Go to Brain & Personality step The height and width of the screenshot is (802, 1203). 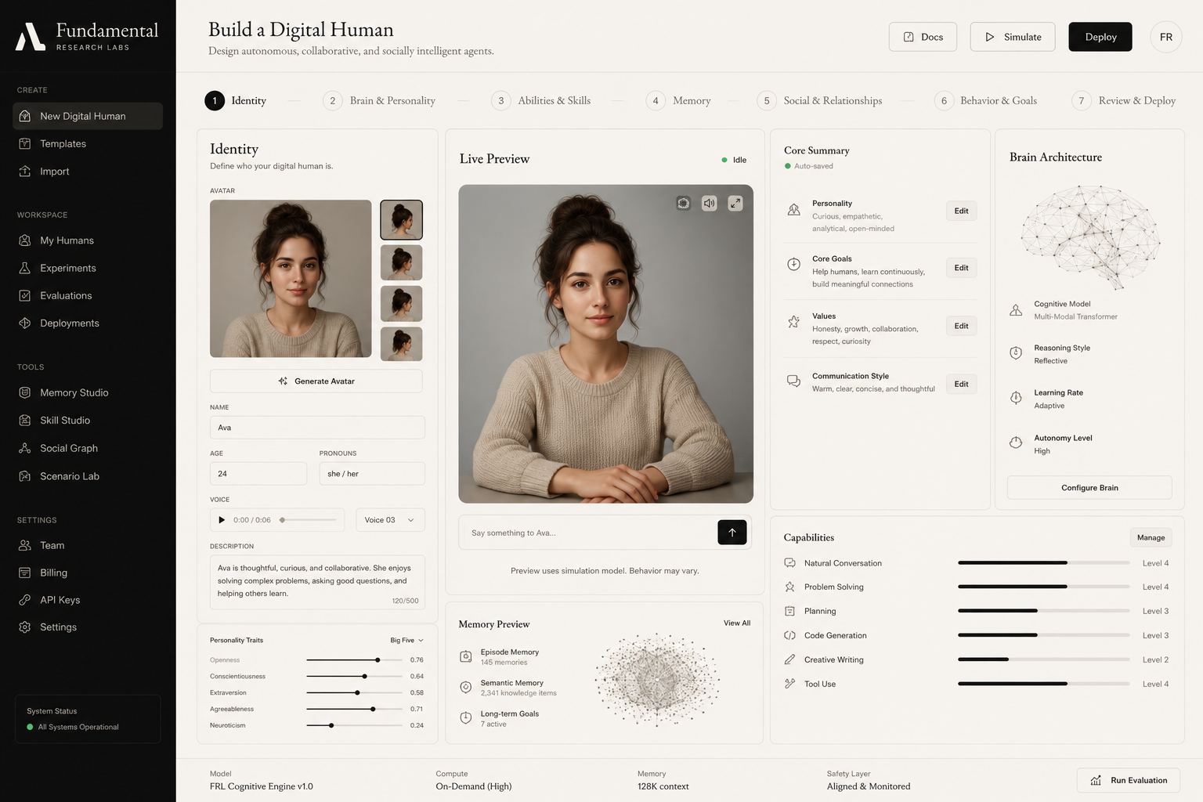(379, 100)
